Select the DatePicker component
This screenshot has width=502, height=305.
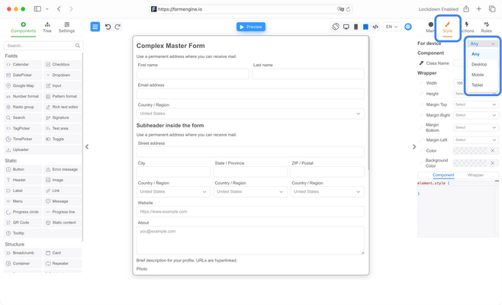23,75
